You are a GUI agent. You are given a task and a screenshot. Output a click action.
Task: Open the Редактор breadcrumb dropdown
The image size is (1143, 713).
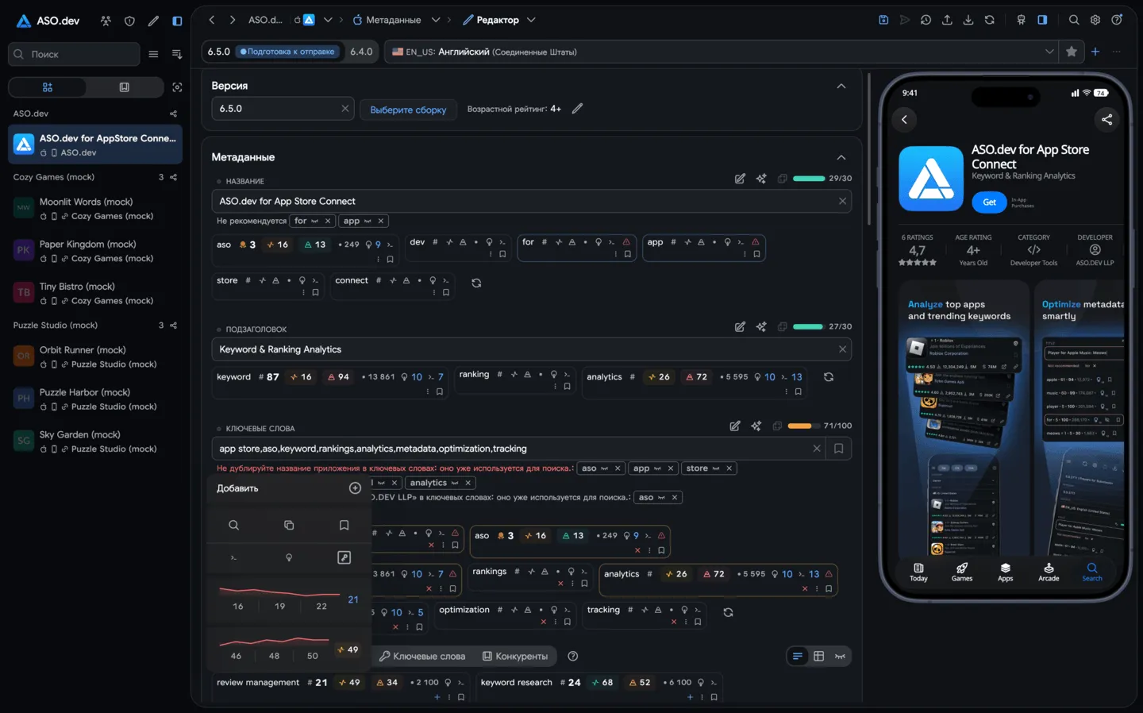(x=531, y=20)
